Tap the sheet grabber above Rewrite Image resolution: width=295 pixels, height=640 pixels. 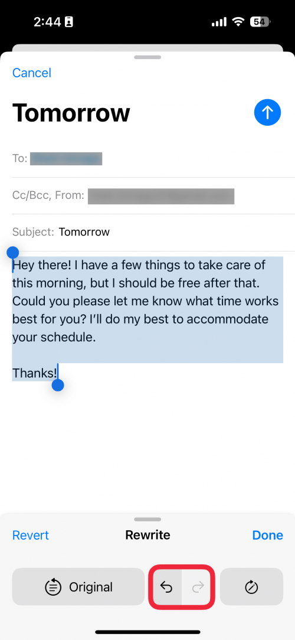pos(147,520)
